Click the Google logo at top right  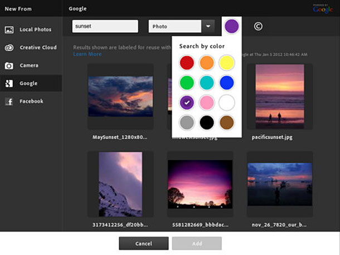pyautogui.click(x=323, y=8)
